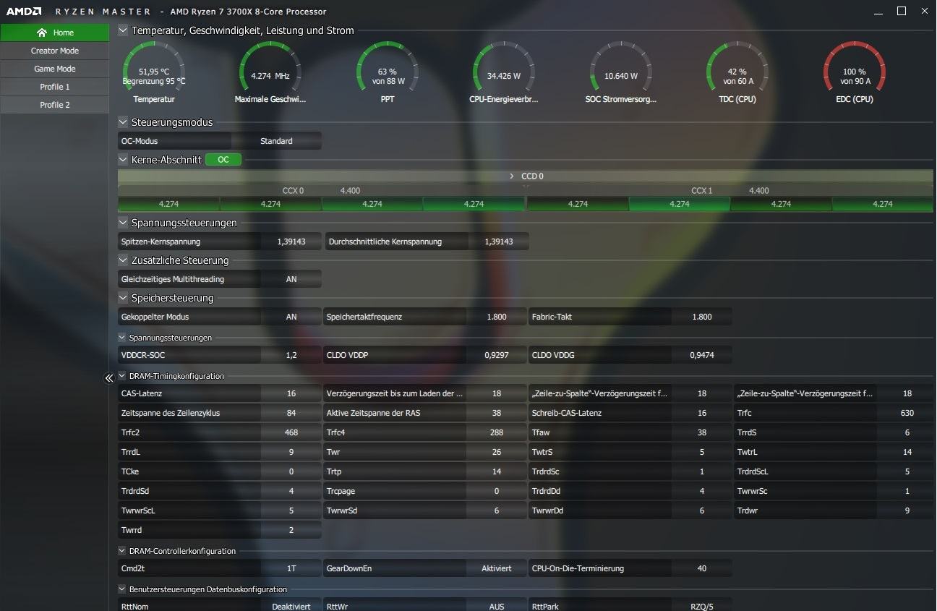Click Gleichzeitiges Multithreading AN value

291,279
